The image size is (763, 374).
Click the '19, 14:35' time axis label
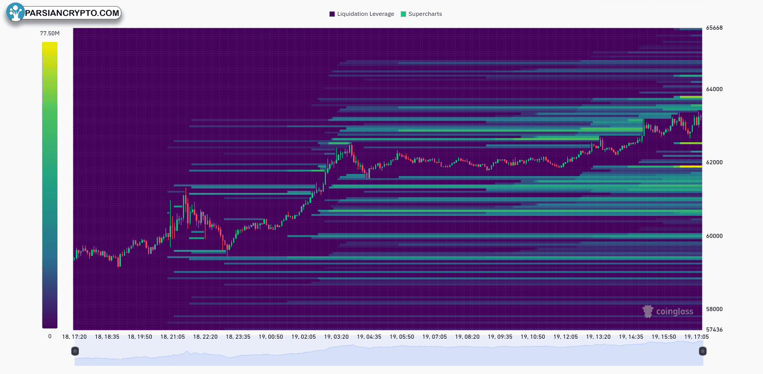click(631, 337)
